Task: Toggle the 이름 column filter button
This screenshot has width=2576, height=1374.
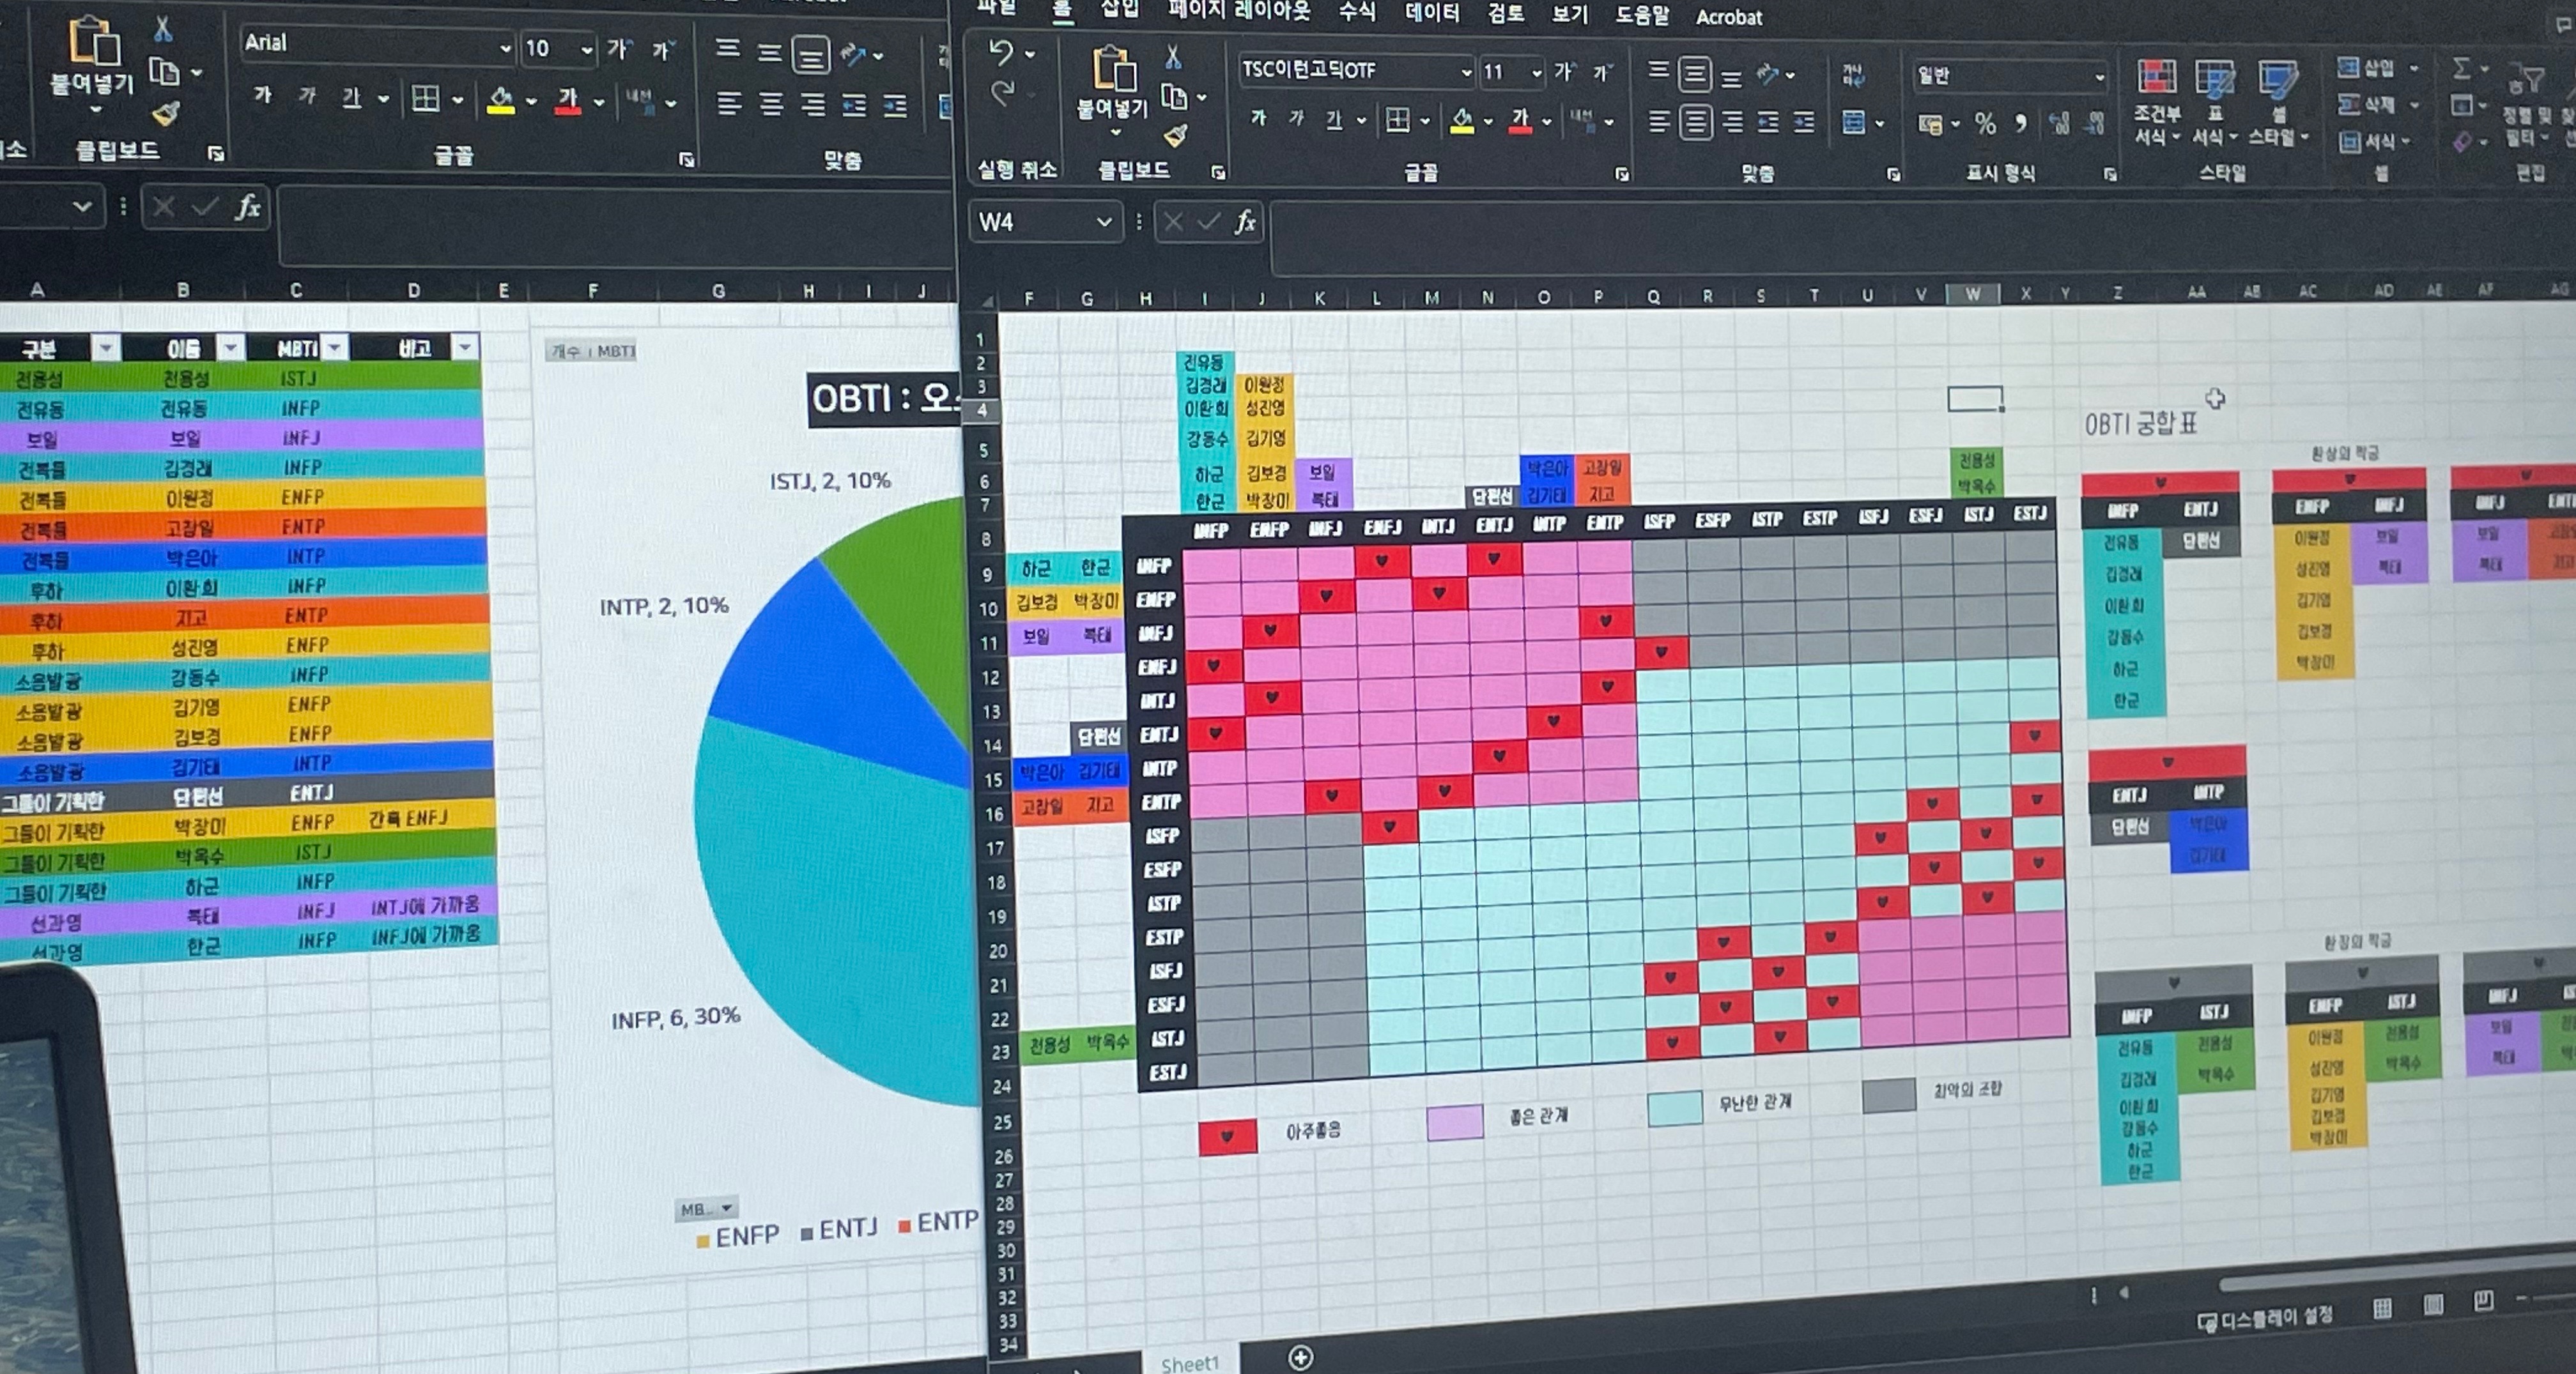Action: [231, 347]
